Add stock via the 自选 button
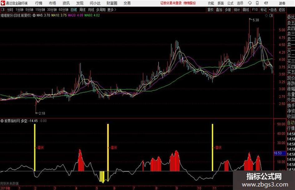 coord(273,10)
